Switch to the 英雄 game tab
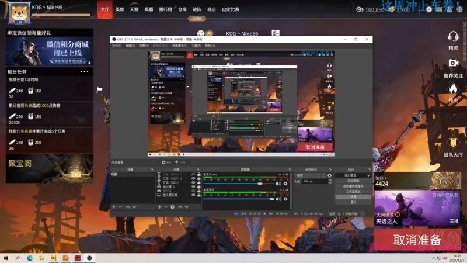 click(120, 9)
